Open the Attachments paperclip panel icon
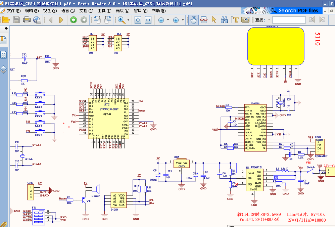The image size is (335, 227). [4, 224]
